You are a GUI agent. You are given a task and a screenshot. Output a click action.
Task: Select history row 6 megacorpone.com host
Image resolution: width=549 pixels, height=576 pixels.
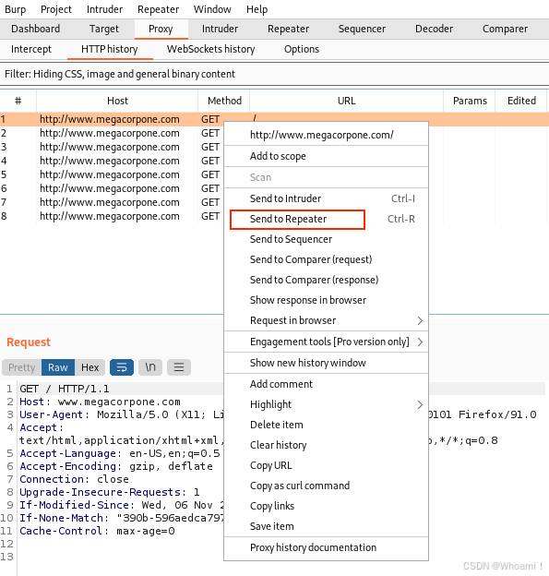110,189
